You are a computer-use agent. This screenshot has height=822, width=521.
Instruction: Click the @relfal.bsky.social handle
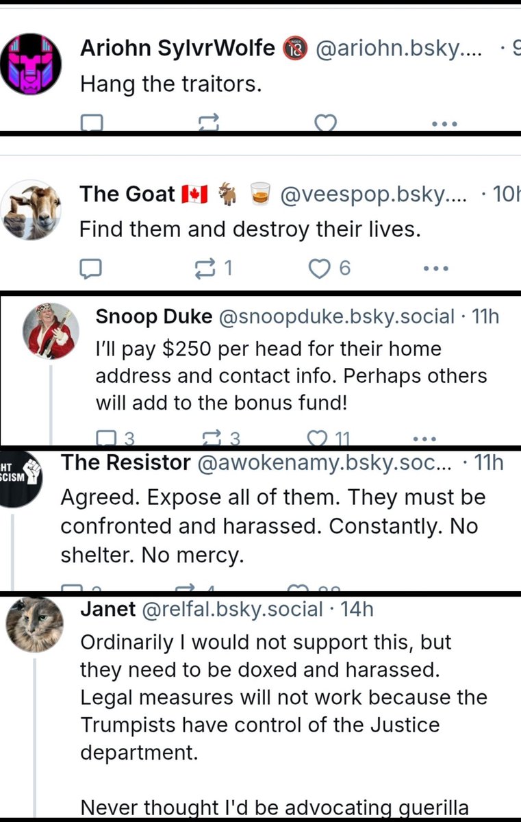pos(231,608)
